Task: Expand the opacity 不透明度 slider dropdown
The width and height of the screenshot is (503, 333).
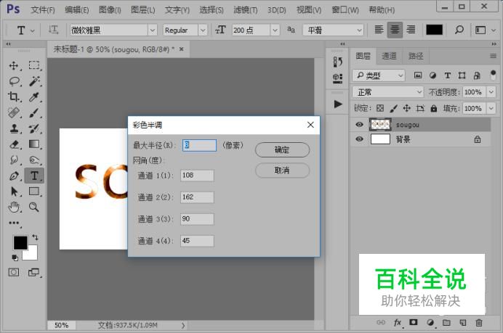Action: (x=491, y=92)
